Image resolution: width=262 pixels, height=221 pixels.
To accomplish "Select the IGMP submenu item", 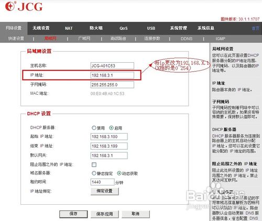I will tap(221, 39).
